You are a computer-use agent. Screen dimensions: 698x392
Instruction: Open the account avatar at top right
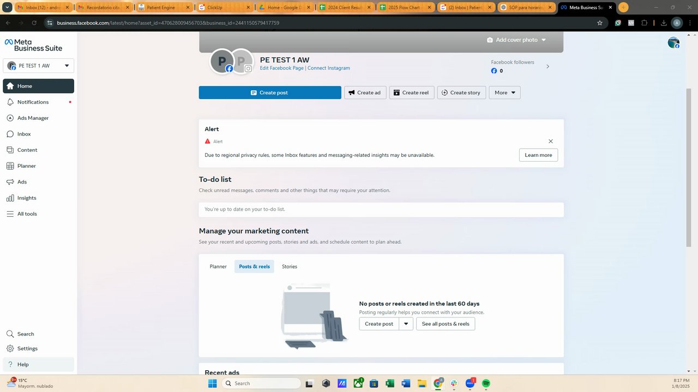673,42
